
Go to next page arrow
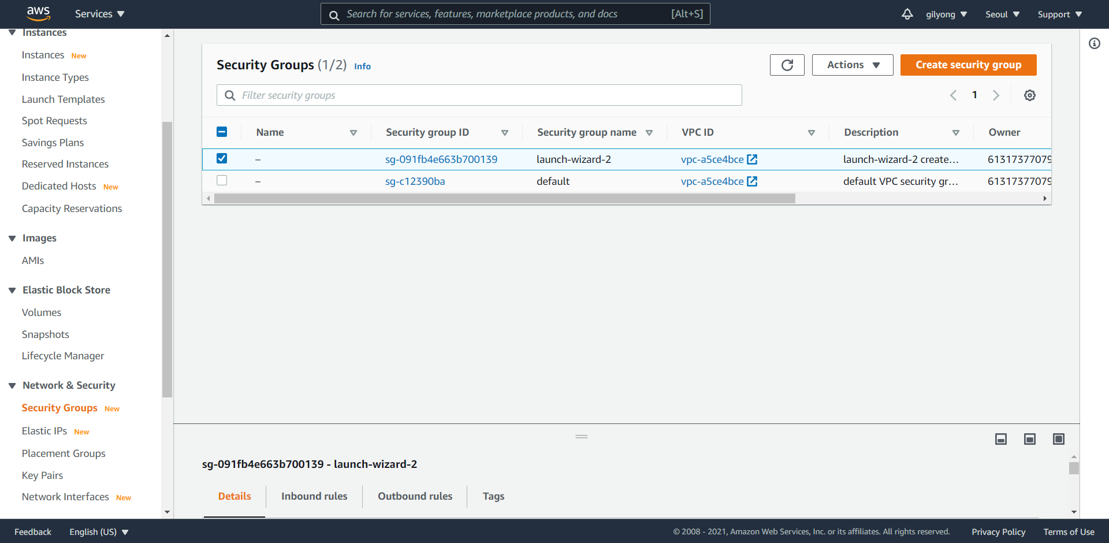coord(996,95)
